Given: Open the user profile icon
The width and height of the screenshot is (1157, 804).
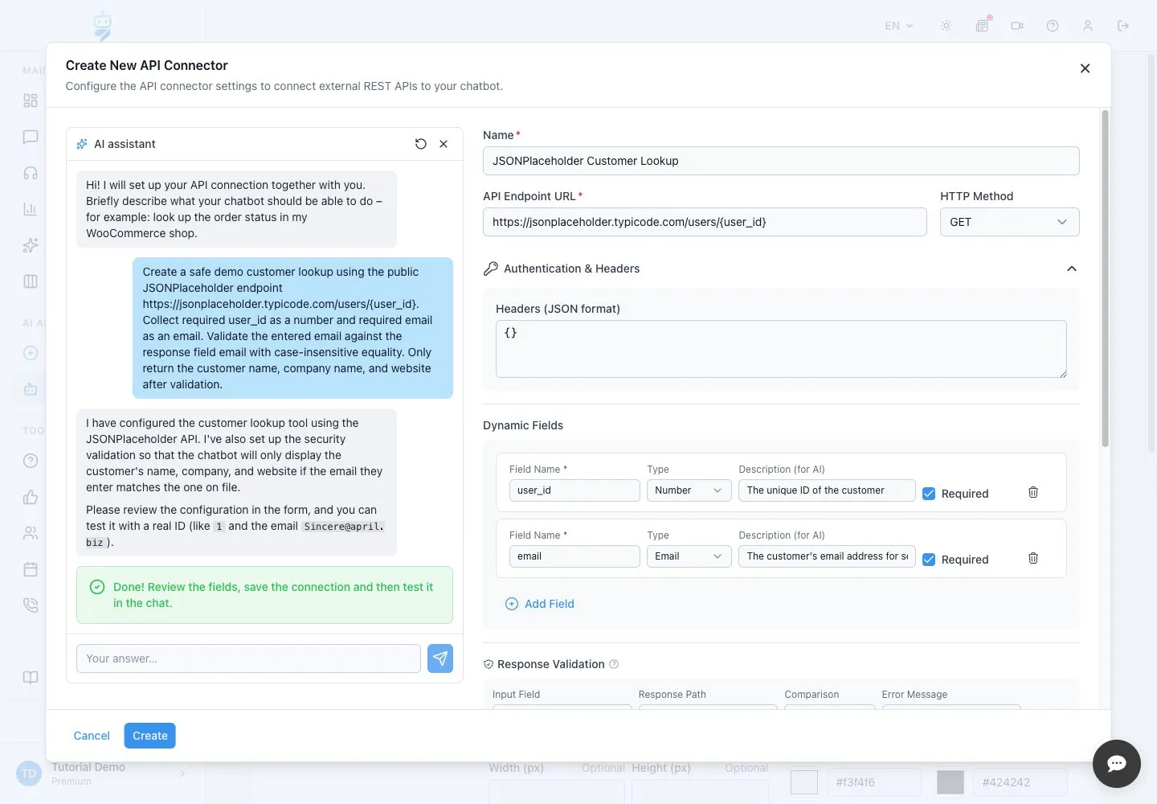Looking at the screenshot, I should click(x=1088, y=26).
